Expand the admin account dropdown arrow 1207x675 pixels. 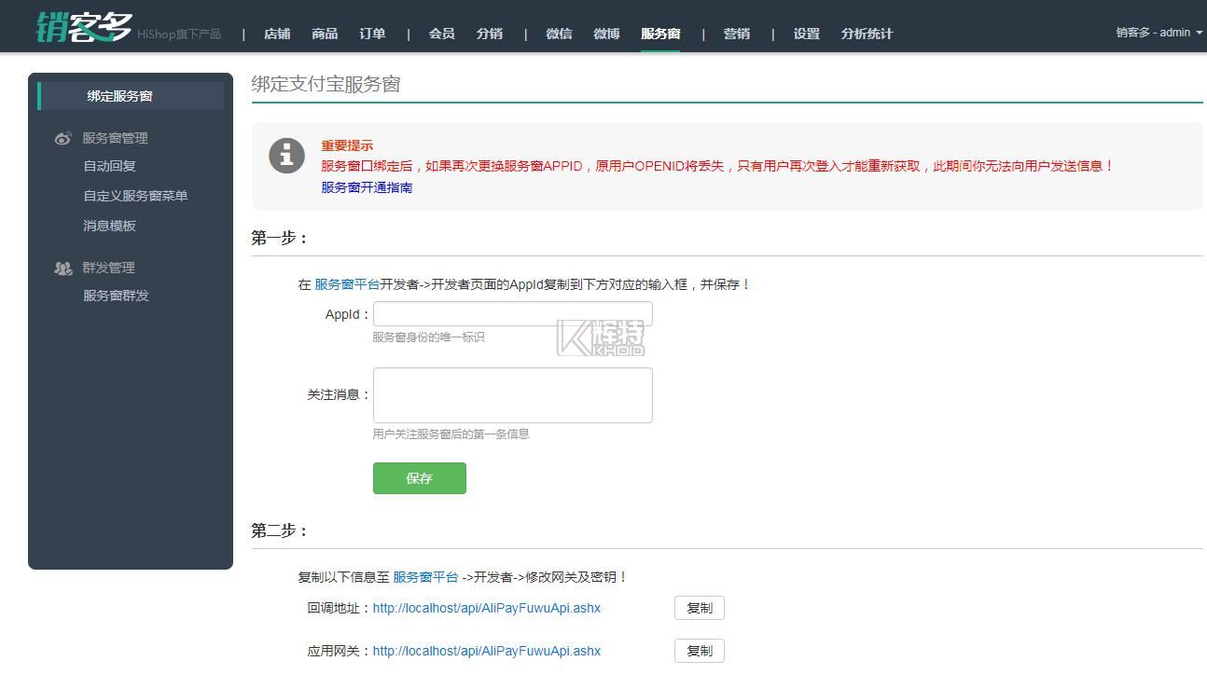point(1199,33)
